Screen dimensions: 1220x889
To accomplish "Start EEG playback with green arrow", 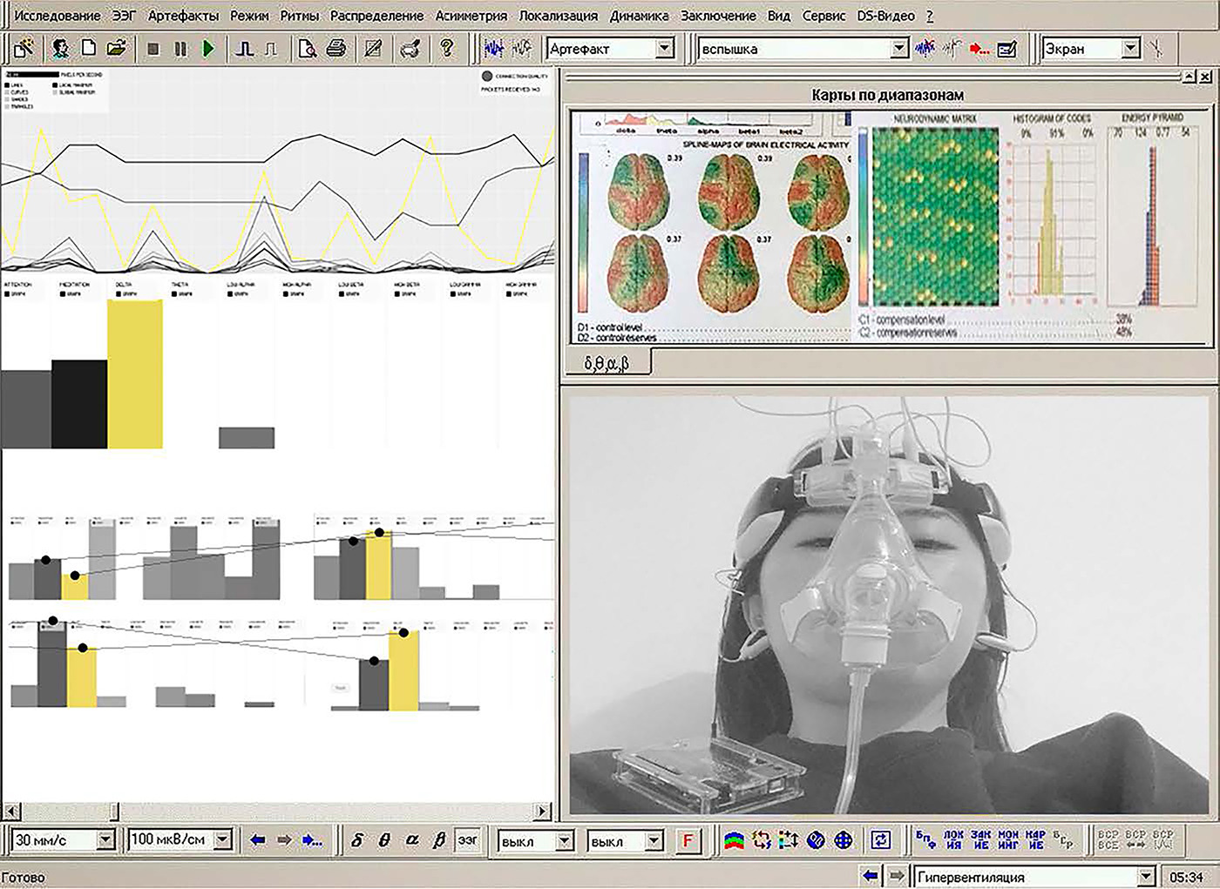I will (x=208, y=49).
